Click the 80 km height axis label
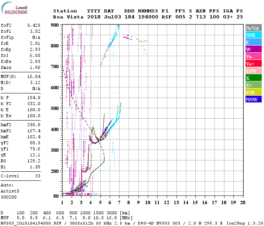 coord(56,196)
